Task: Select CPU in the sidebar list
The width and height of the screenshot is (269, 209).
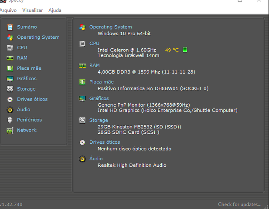Action: tap(22, 47)
